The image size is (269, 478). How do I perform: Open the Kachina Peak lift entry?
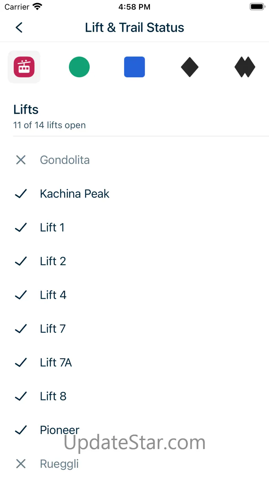[134, 194]
